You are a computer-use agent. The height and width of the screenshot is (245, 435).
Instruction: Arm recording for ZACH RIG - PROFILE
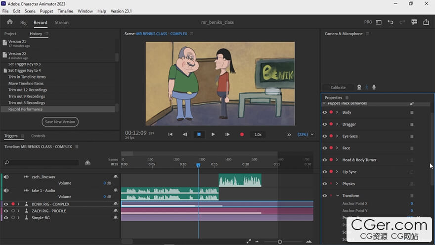click(13, 211)
